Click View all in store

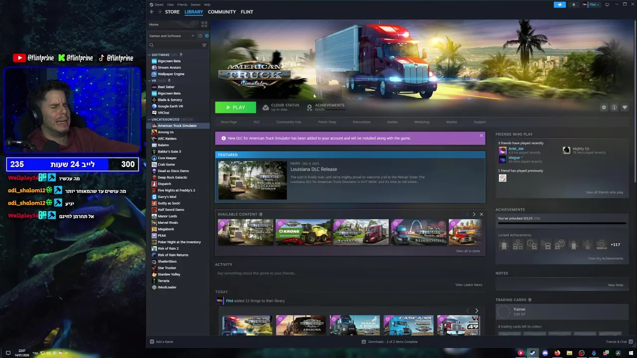tap(468, 251)
